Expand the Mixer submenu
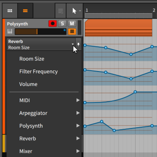The width and height of the screenshot is (157, 157). (x=44, y=151)
